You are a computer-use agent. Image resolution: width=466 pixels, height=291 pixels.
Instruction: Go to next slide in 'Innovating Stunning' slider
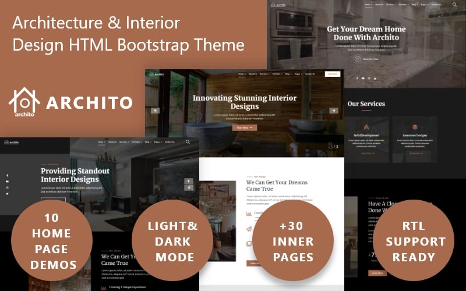(x=333, y=111)
